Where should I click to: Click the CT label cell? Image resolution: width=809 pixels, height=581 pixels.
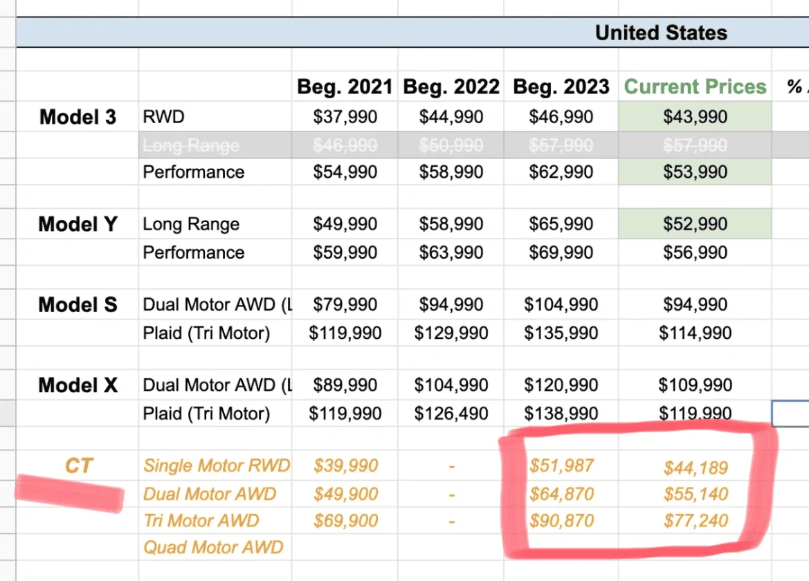click(x=78, y=465)
